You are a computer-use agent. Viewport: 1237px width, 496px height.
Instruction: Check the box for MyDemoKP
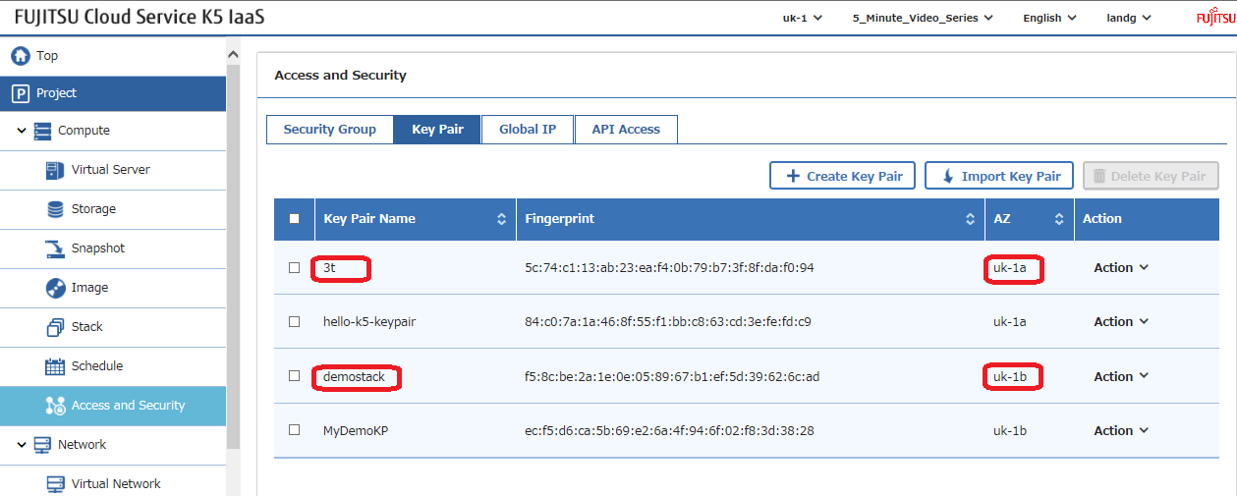294,430
